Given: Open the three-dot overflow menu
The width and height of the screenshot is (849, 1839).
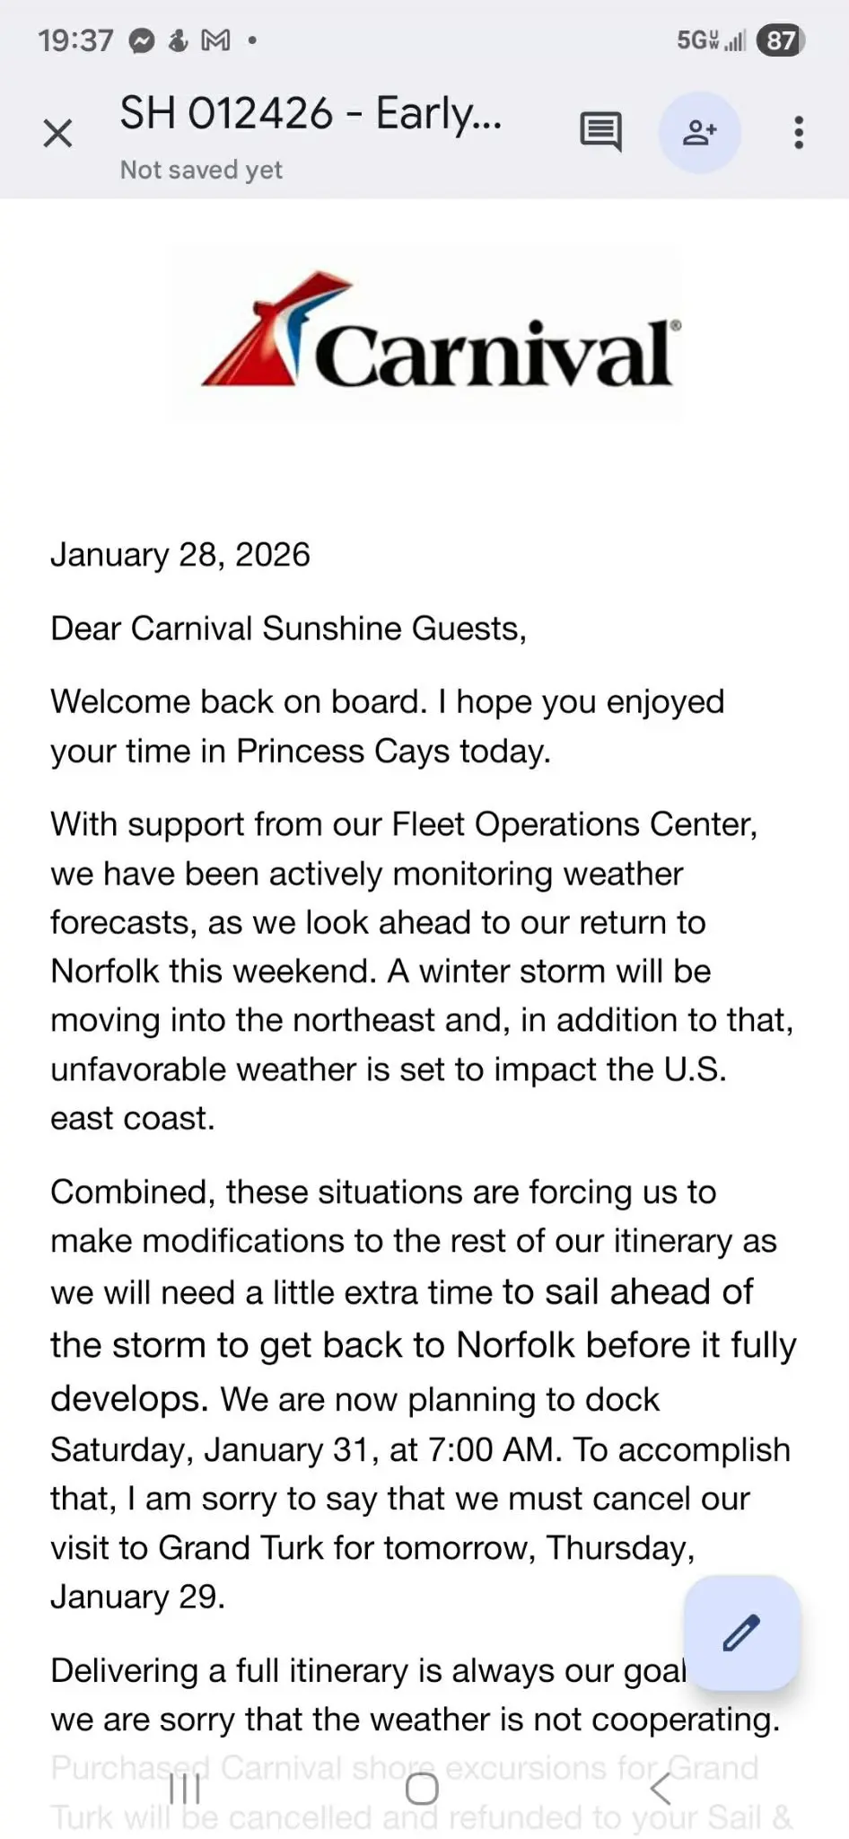Looking at the screenshot, I should 797,131.
